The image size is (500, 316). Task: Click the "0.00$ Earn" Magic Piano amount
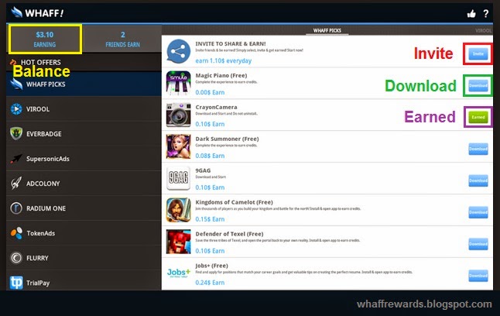coord(210,92)
